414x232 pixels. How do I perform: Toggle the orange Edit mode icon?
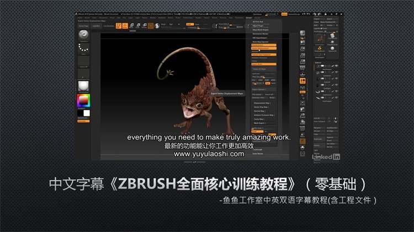(119, 25)
